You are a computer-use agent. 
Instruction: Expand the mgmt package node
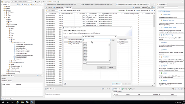coord(10,61)
